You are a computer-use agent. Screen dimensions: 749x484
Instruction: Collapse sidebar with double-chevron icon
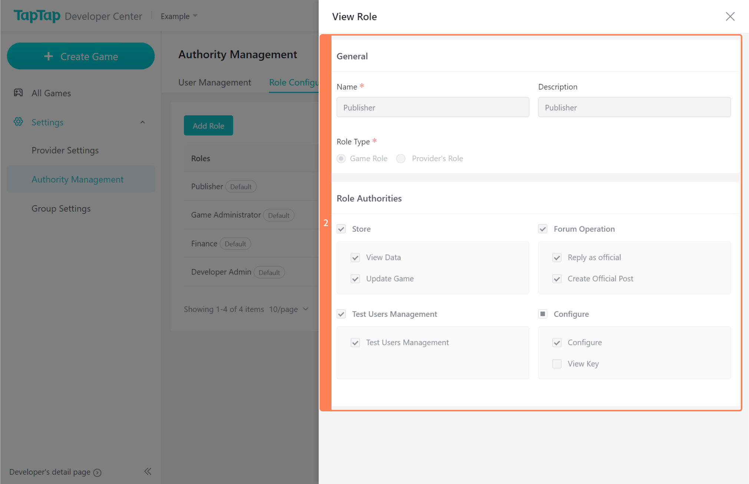click(148, 471)
